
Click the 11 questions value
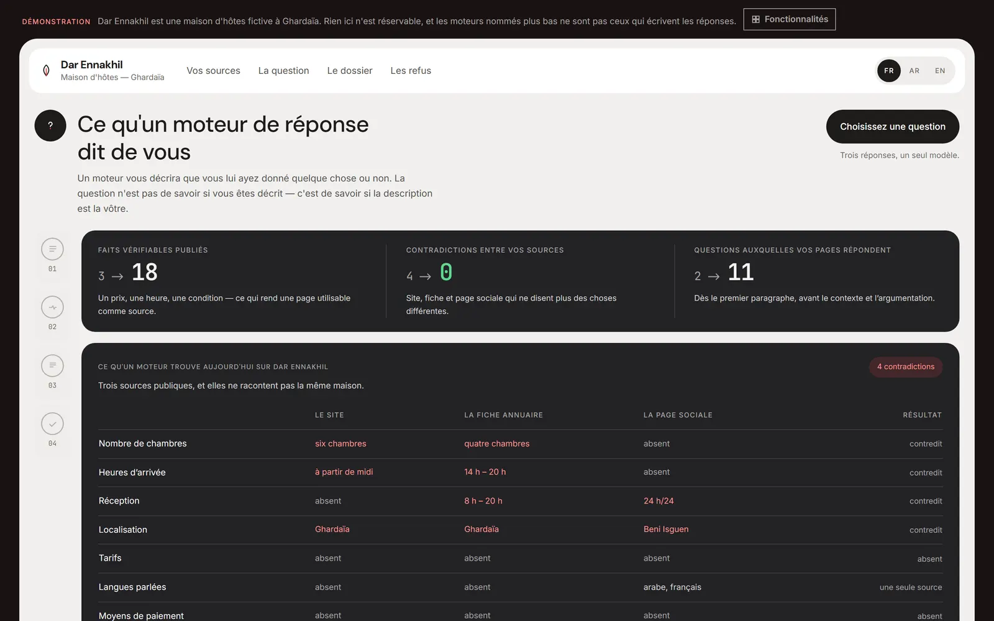point(741,272)
